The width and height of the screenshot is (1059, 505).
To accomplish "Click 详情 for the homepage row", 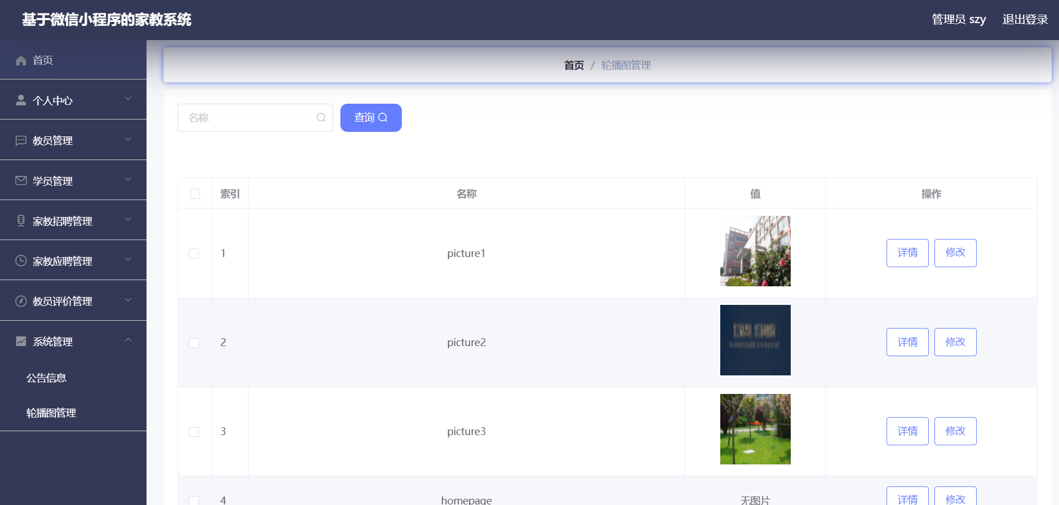I will pyautogui.click(x=907, y=497).
